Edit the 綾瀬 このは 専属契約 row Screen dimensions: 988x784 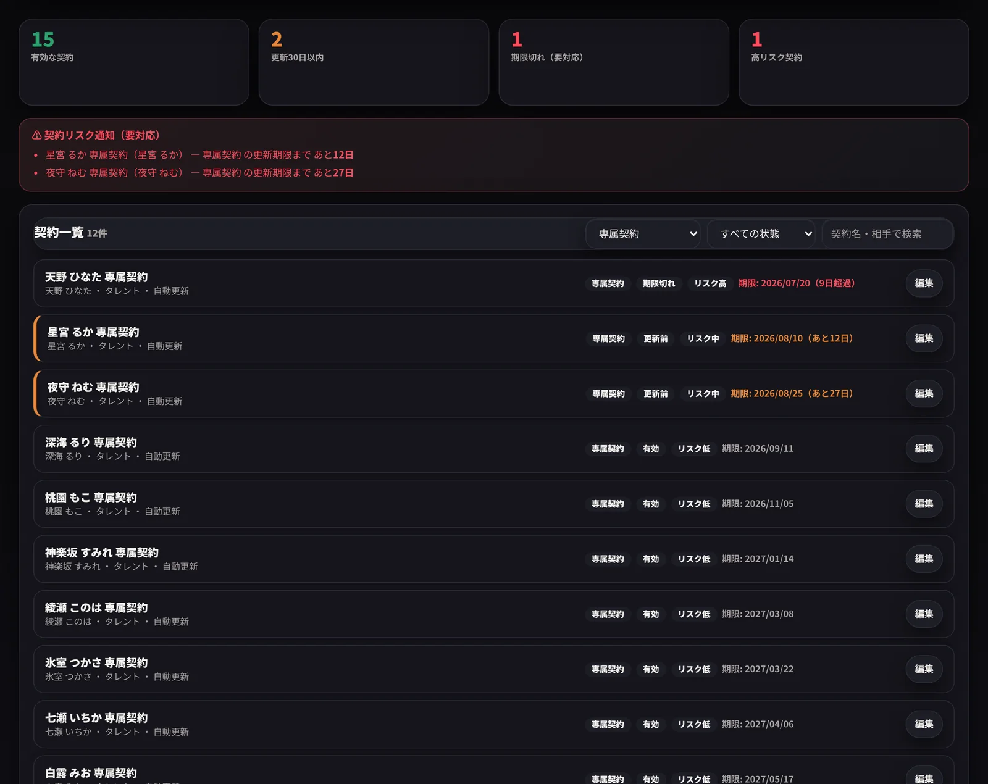924,614
